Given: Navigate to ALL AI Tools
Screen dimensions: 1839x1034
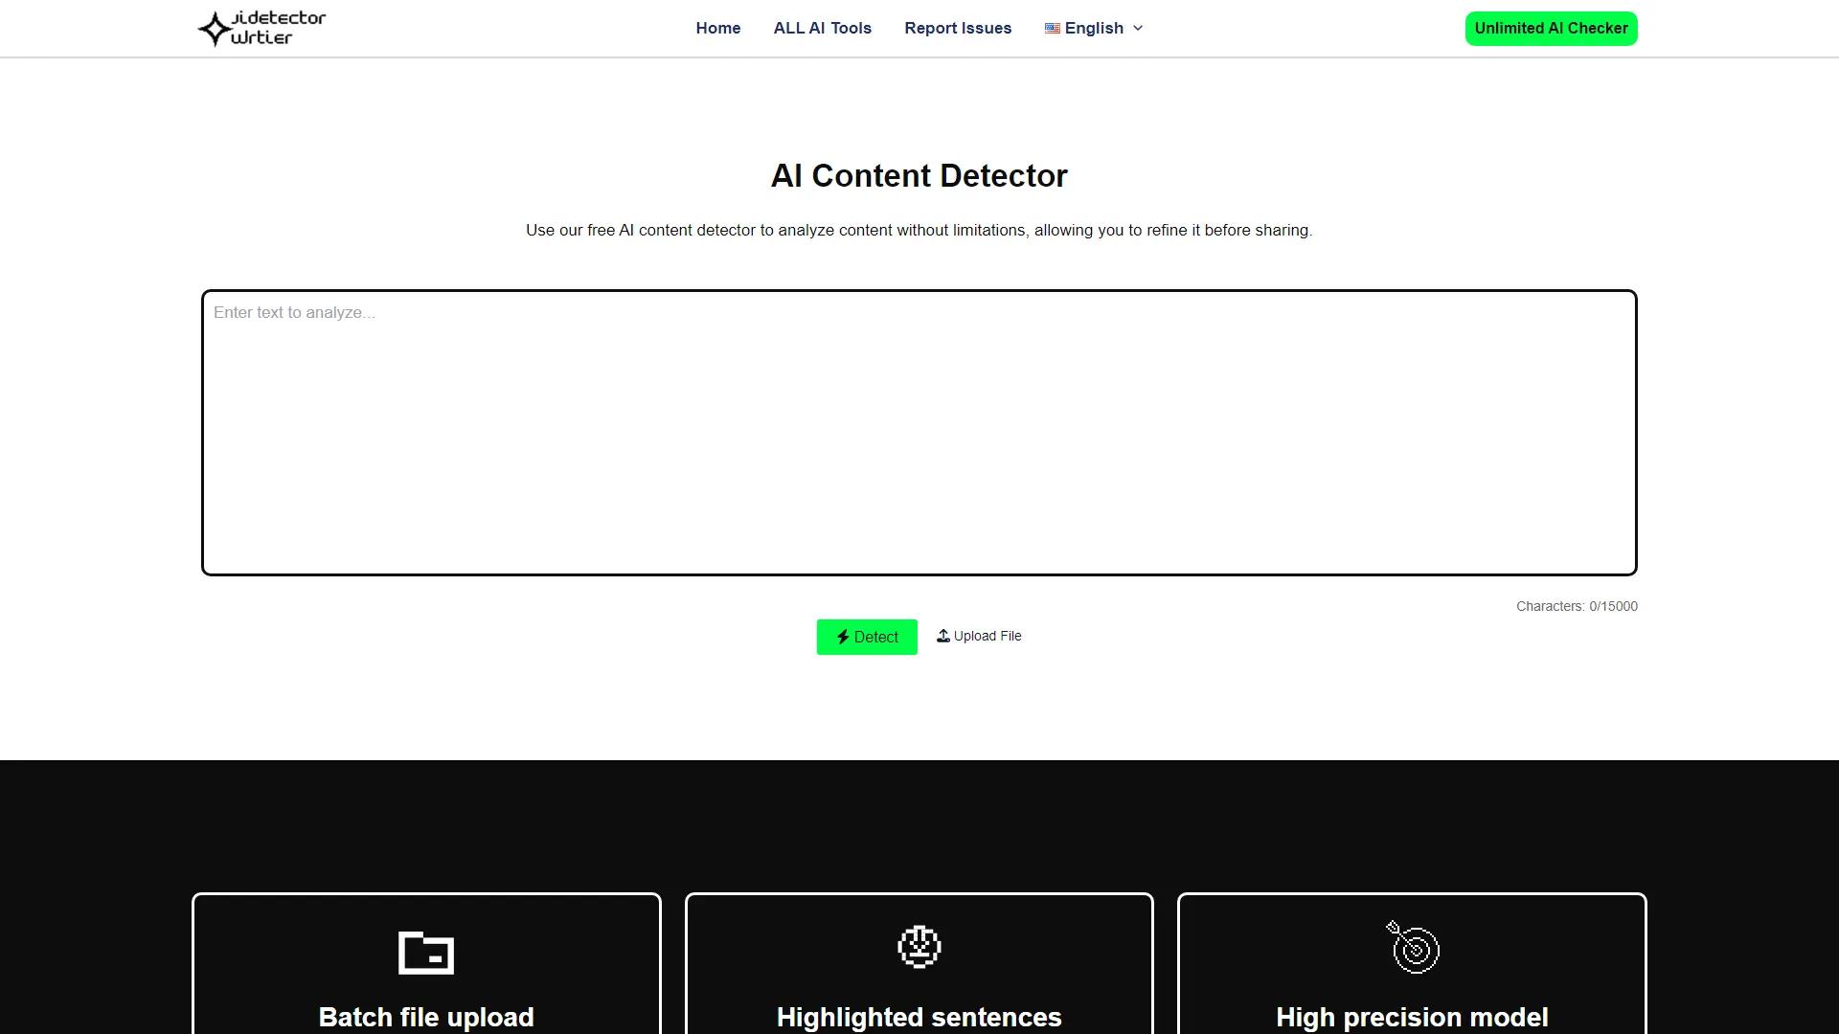Looking at the screenshot, I should tap(822, 28).
